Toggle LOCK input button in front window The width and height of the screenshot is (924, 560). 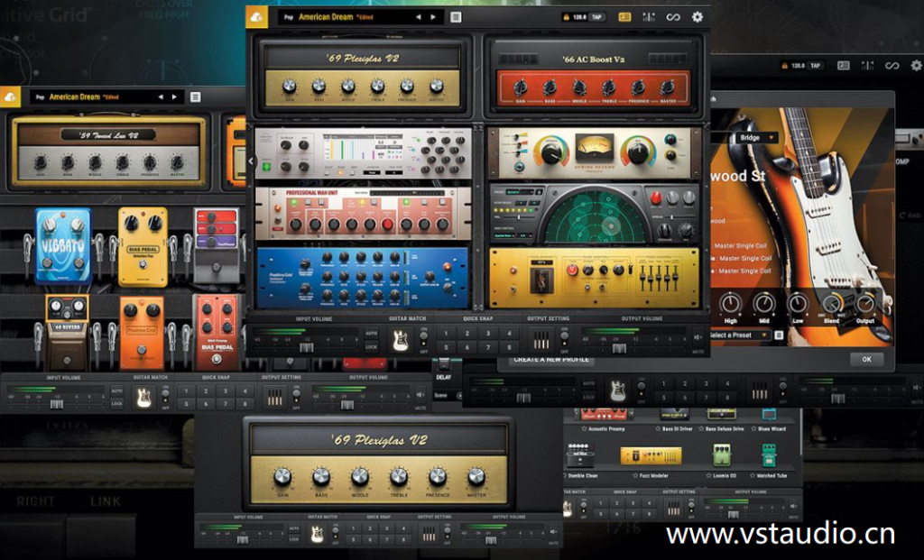(x=371, y=347)
